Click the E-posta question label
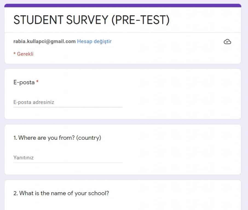This screenshot has height=210, width=248. (x=24, y=82)
